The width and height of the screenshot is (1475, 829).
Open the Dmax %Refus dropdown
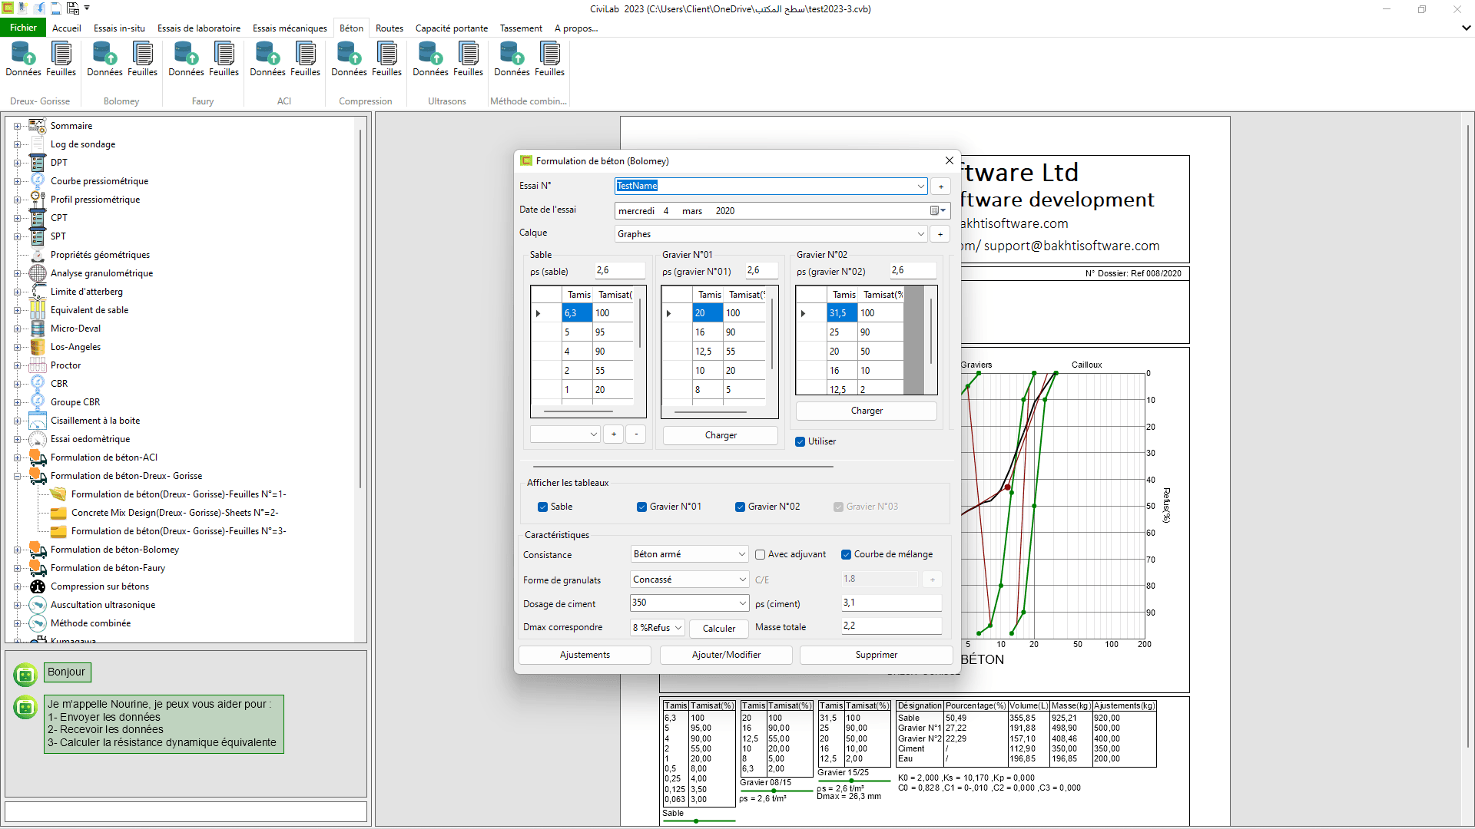point(678,628)
